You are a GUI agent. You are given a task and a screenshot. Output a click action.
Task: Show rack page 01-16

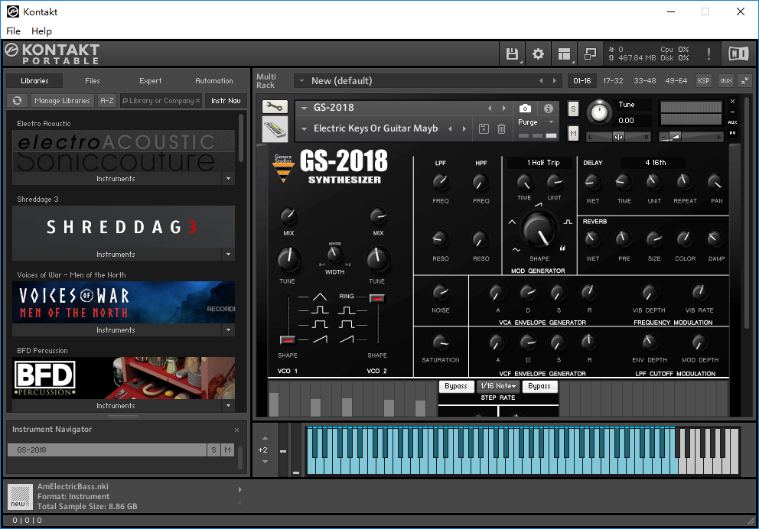click(x=581, y=81)
